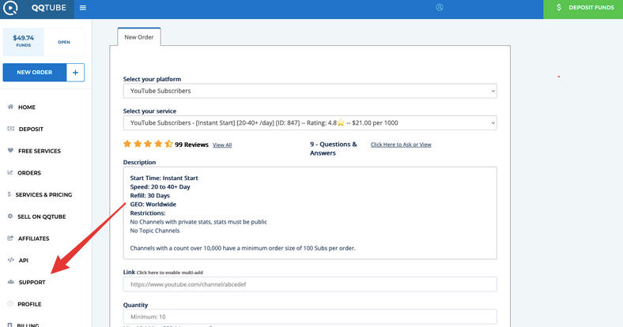Click the QQTUBE brand name
This screenshot has width=623, height=327.
(49, 8)
